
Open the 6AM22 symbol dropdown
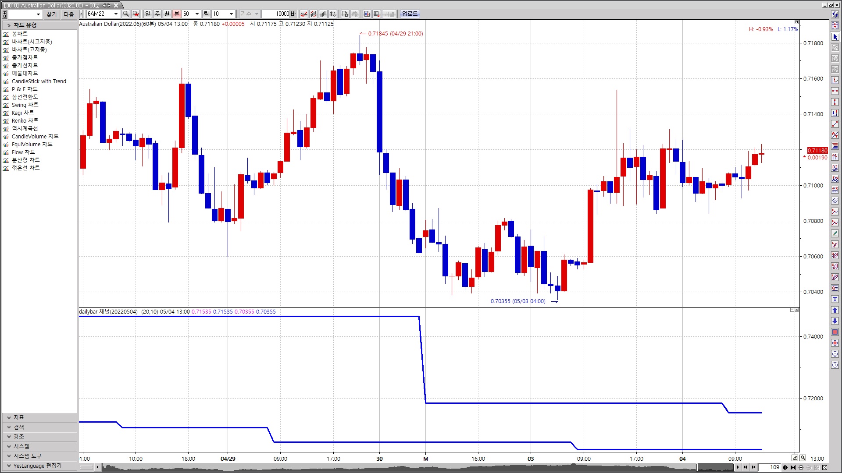pyautogui.click(x=116, y=14)
